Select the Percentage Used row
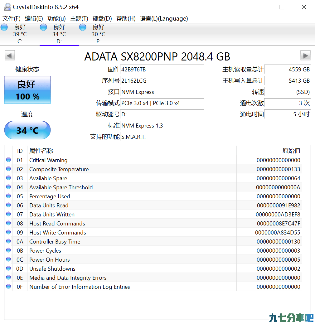 [153, 196]
